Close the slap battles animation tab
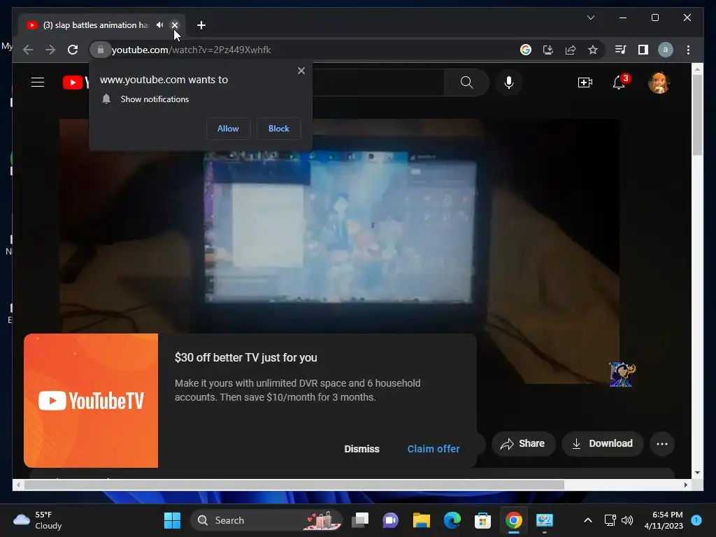The height and width of the screenshot is (537, 716). [x=174, y=25]
